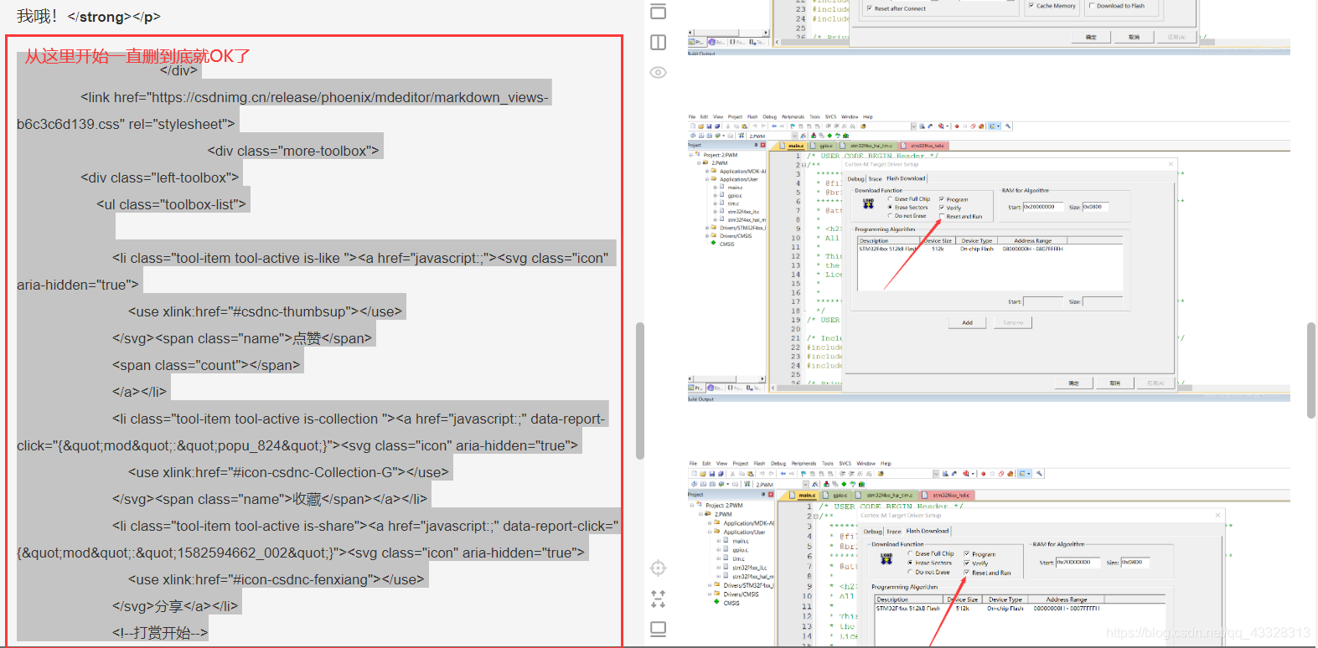Click Save icon in bottom Keil screenshot toolbar
This screenshot has height=648, width=1318.
point(712,474)
